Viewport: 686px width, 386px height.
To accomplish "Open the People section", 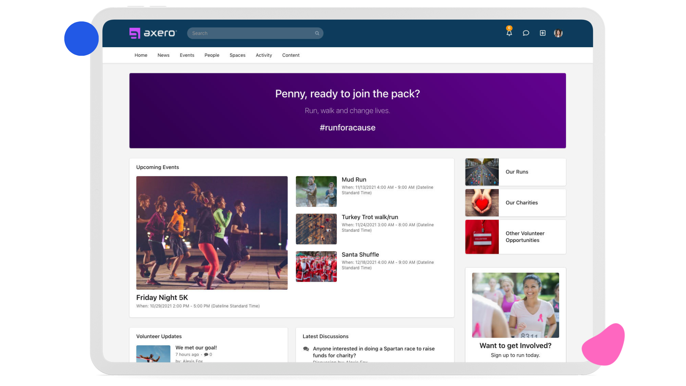I will click(x=212, y=55).
